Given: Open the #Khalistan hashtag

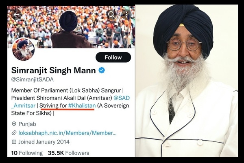Looking at the screenshot, I should pyautogui.click(x=82, y=106).
